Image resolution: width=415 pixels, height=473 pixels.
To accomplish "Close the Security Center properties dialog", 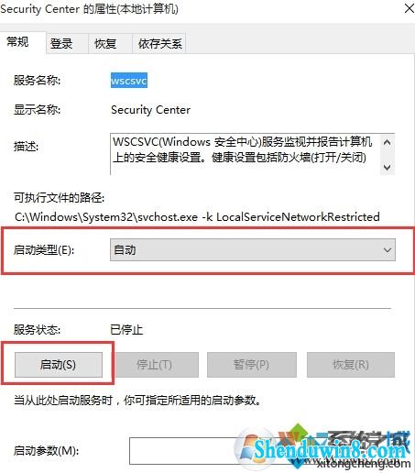I will [x=409, y=8].
